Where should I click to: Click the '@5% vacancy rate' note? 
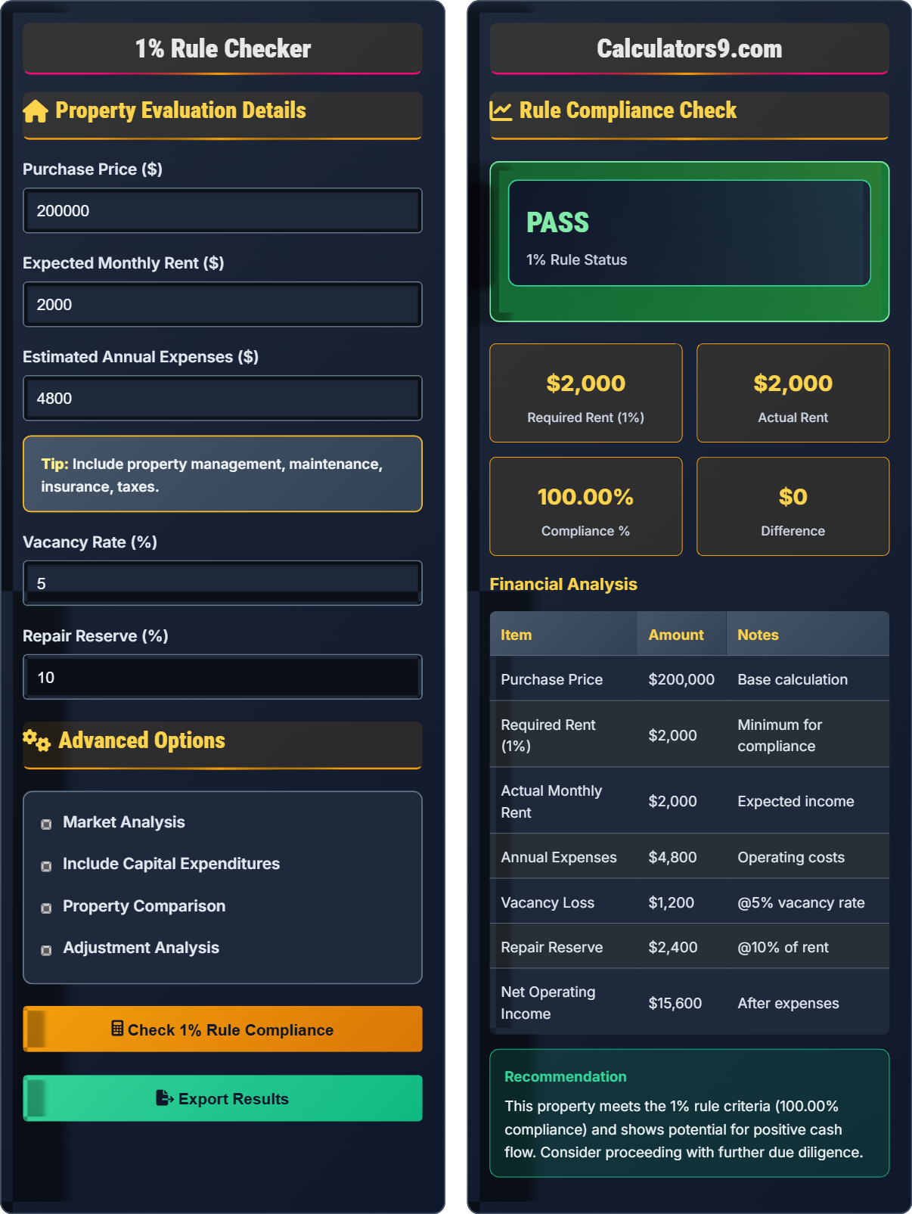(801, 902)
